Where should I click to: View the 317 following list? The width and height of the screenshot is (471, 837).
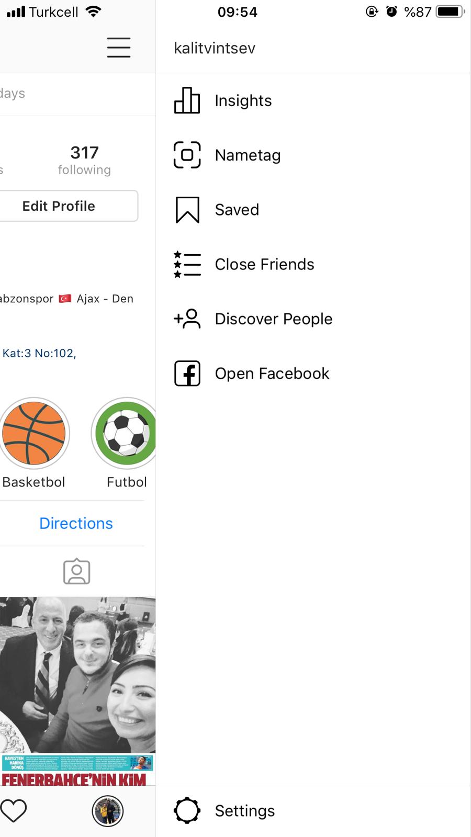(84, 160)
